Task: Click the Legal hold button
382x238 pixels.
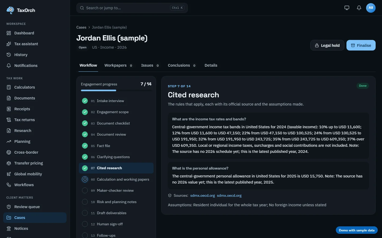Action: coord(327,45)
